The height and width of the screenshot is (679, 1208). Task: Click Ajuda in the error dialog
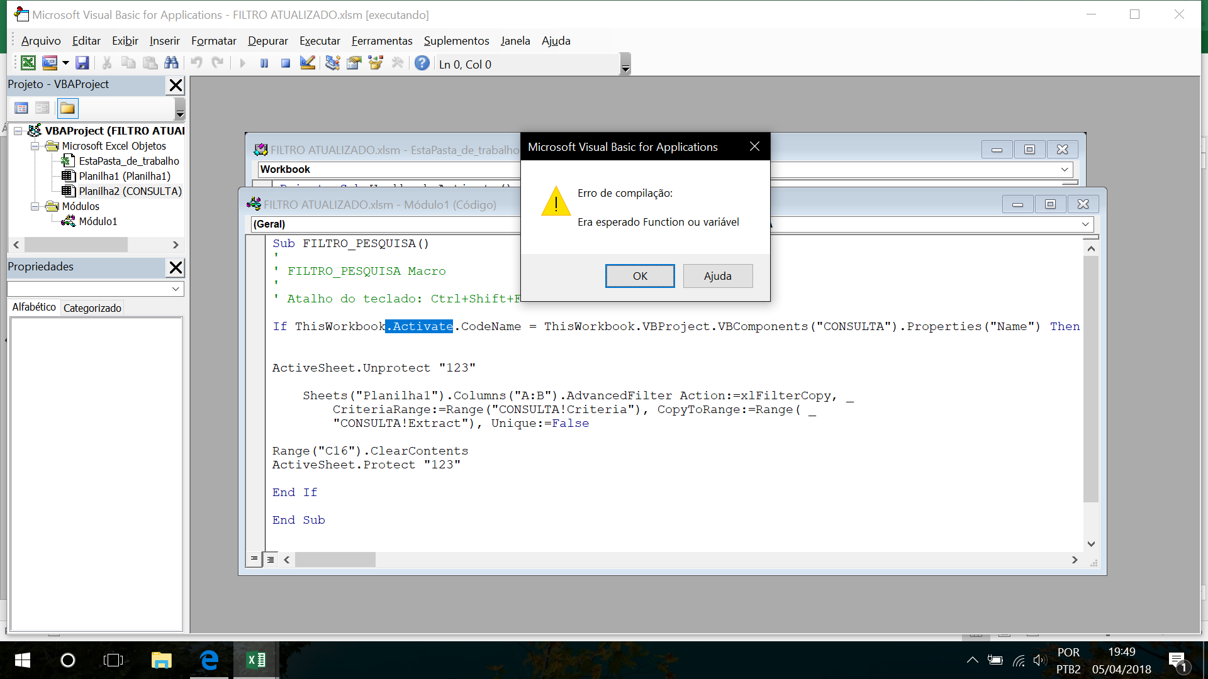click(718, 276)
